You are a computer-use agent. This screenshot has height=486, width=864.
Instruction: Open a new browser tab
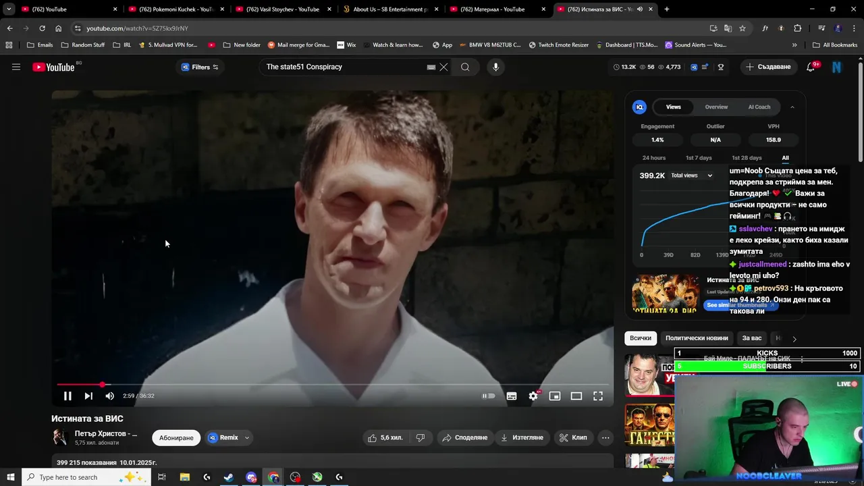(667, 9)
